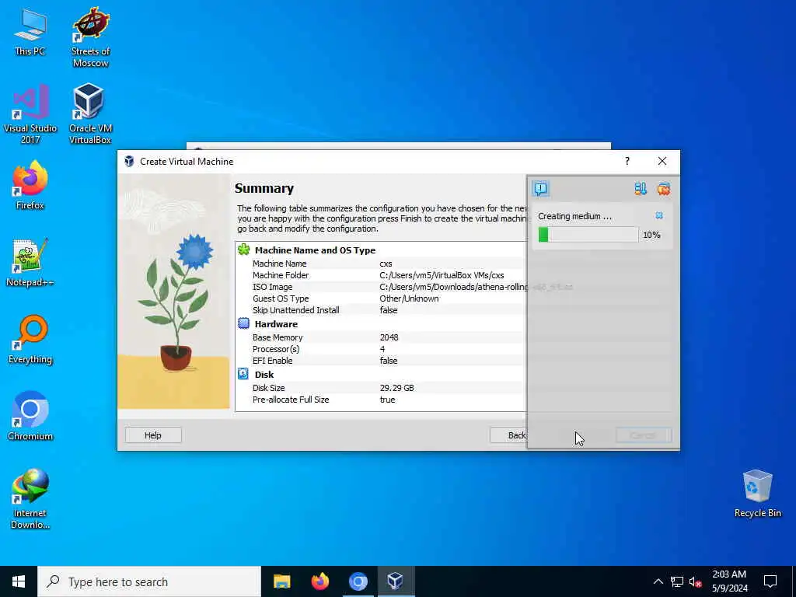This screenshot has height=597, width=796.
Task: Select the Processor(s) row
Action: tap(381, 349)
